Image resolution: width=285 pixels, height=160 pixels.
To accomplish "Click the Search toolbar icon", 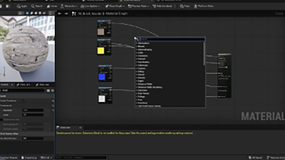I will click(x=36, y=6).
